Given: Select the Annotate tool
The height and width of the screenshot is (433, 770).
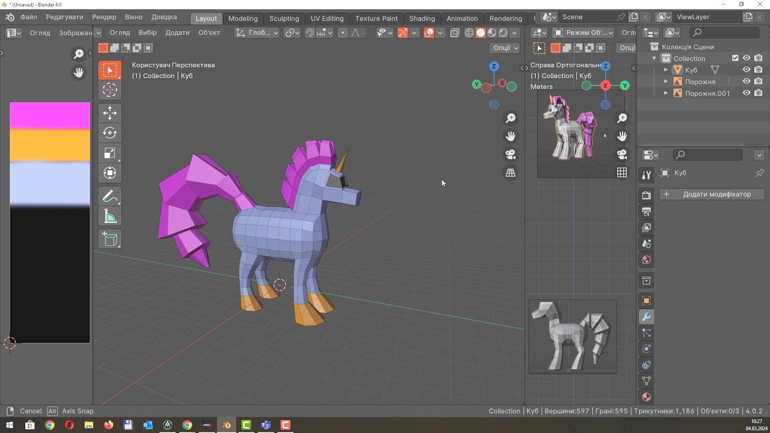Looking at the screenshot, I should [109, 196].
